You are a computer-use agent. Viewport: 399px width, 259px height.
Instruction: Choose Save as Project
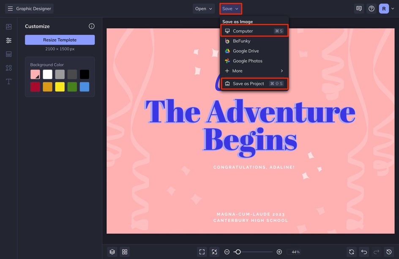pyautogui.click(x=254, y=84)
